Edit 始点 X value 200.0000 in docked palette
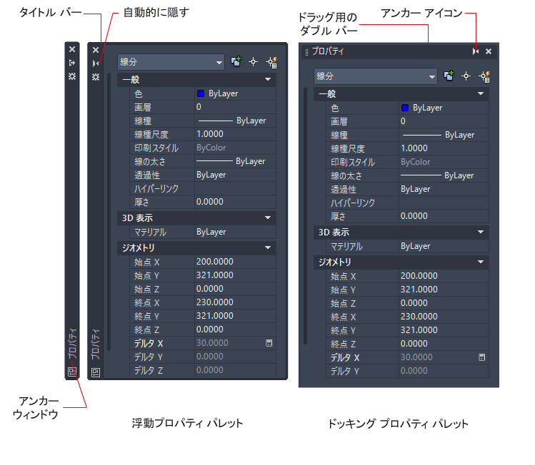The width and height of the screenshot is (535, 465). [444, 276]
